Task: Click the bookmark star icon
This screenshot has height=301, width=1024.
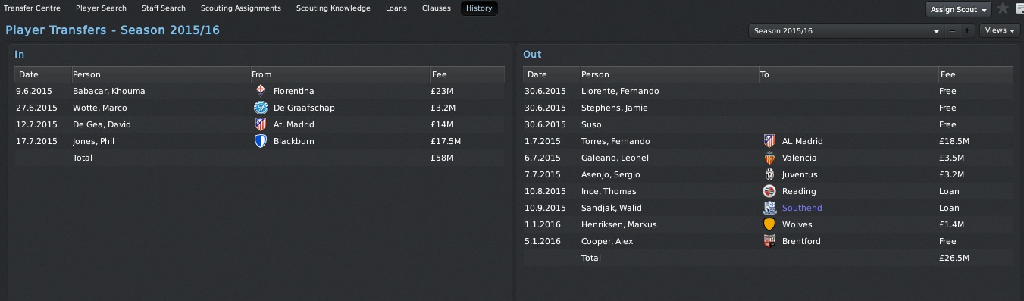Action: click(x=1003, y=8)
